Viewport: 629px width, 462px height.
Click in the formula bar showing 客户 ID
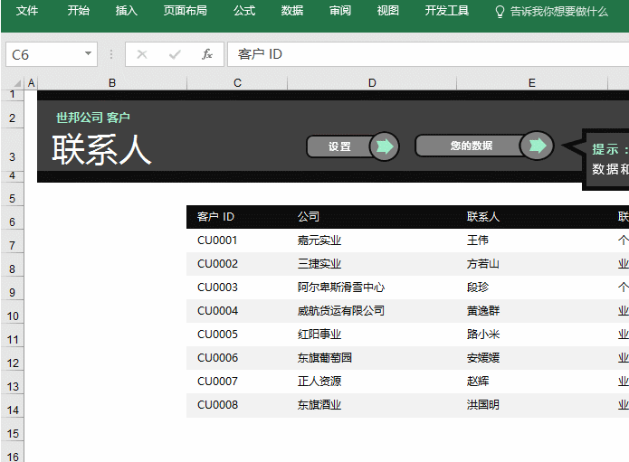click(425, 54)
